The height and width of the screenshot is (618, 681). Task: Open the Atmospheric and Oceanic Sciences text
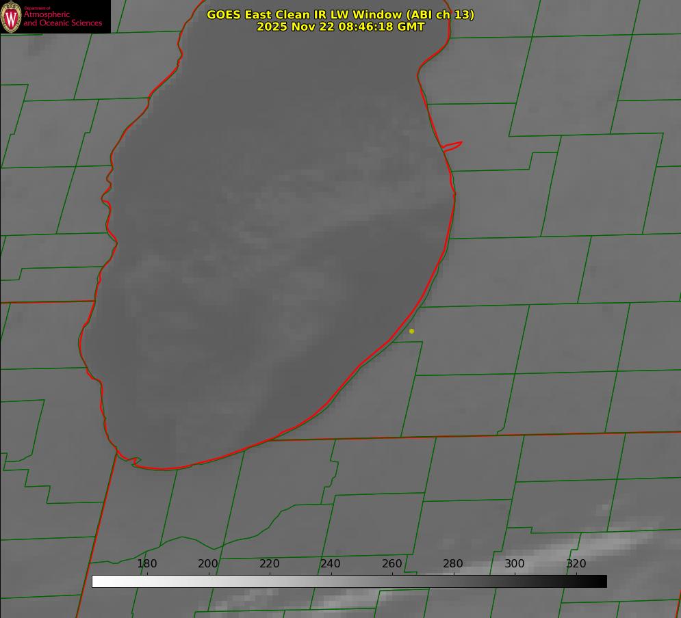[62, 18]
